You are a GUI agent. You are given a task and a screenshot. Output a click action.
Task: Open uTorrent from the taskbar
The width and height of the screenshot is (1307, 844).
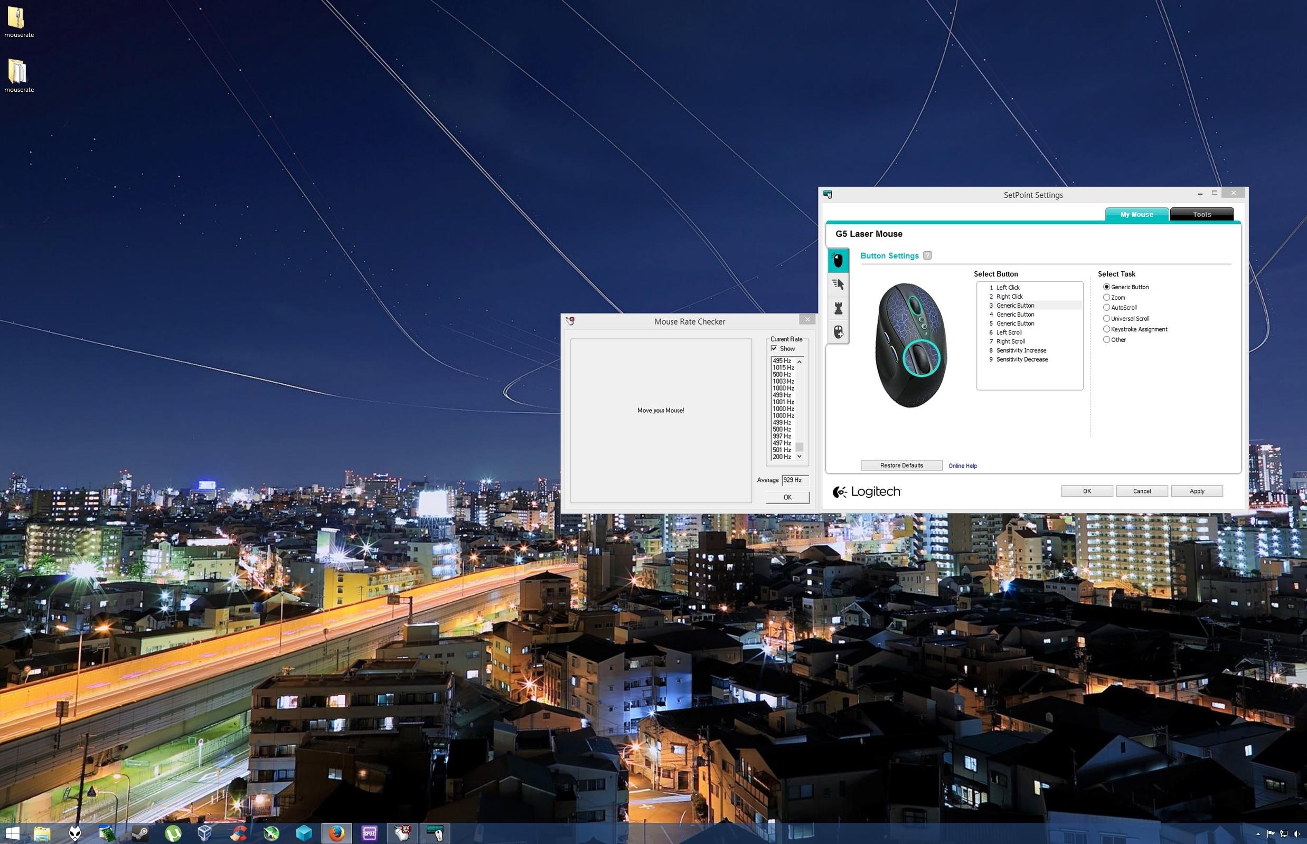[173, 833]
